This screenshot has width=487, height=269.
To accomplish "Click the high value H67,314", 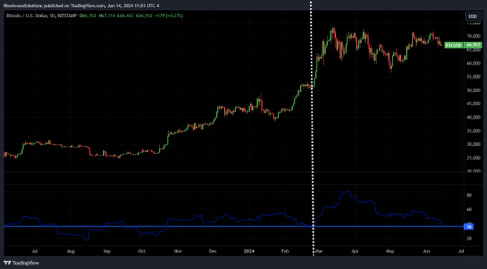I will [107, 16].
